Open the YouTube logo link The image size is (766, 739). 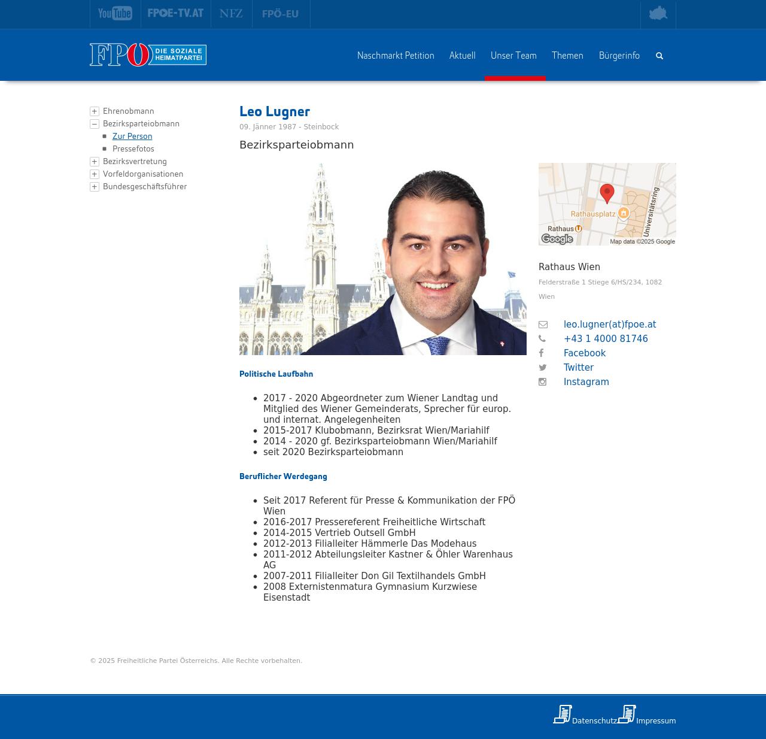pos(115,13)
